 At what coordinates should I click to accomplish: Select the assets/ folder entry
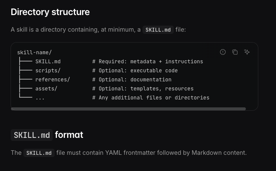click(46, 89)
